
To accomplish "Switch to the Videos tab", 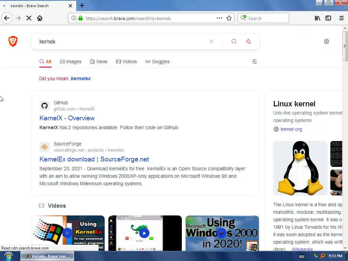I will click(x=126, y=62).
